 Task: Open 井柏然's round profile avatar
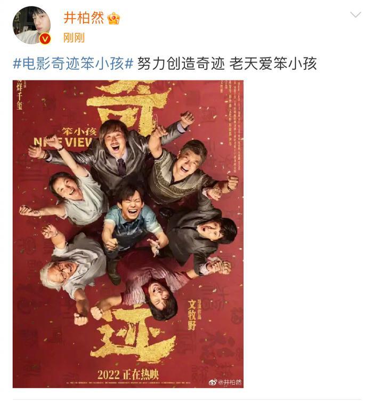[x=31, y=25]
